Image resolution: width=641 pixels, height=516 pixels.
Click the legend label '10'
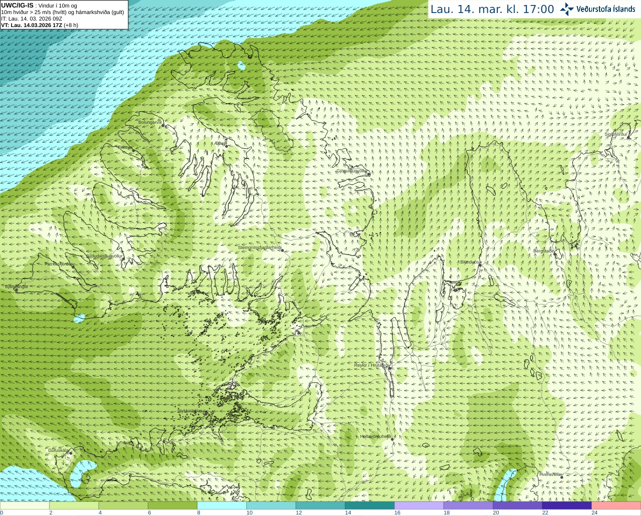coord(249,512)
